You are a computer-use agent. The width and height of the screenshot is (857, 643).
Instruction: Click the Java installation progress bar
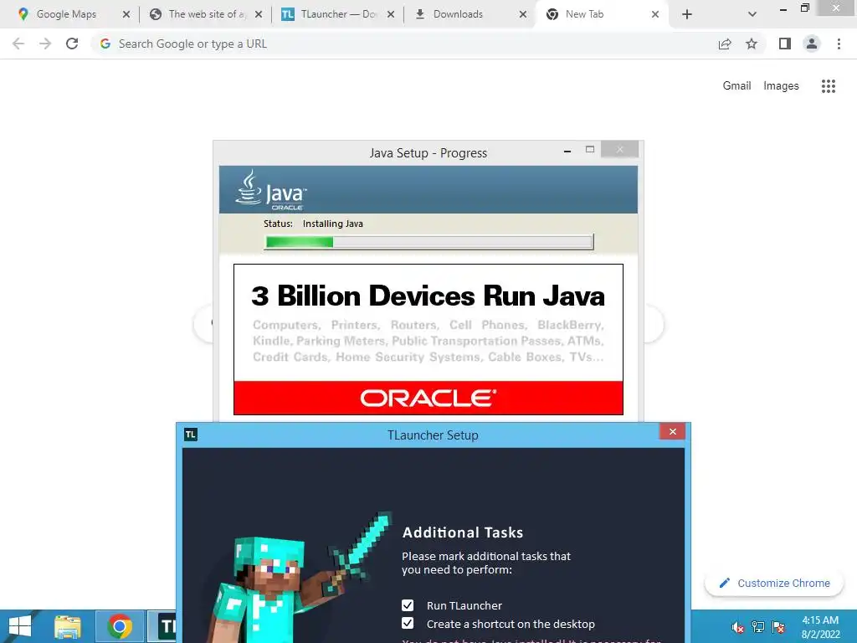coord(429,242)
